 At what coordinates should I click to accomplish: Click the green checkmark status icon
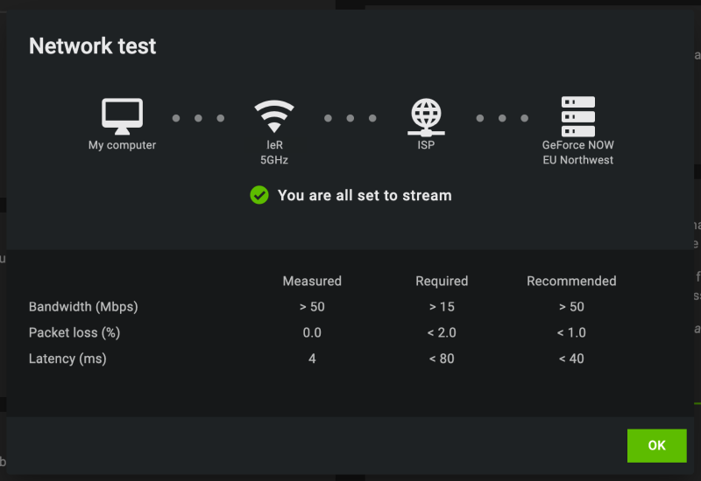point(259,195)
